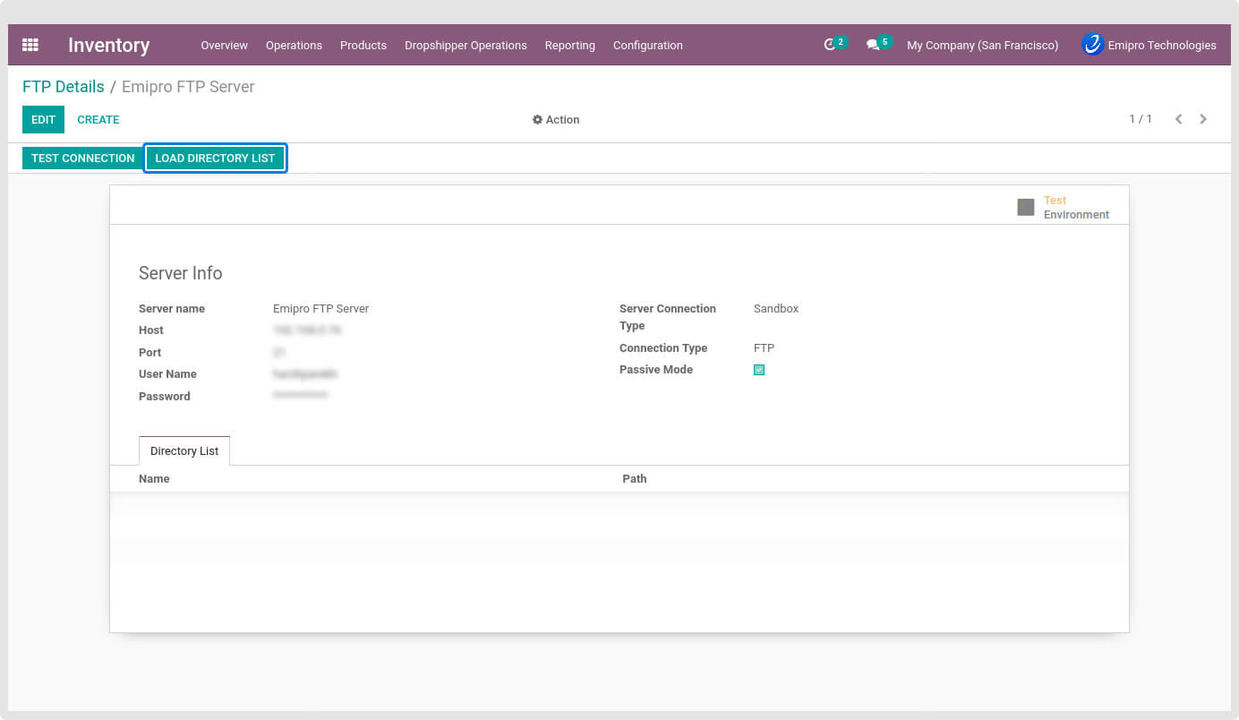The height and width of the screenshot is (720, 1239).
Task: Click the Action gear icon
Action: [537, 120]
